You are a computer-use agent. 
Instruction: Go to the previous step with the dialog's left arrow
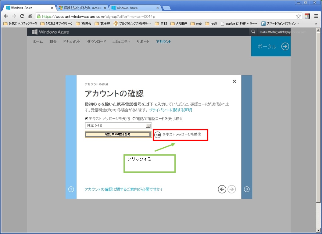pyautogui.click(x=222, y=189)
